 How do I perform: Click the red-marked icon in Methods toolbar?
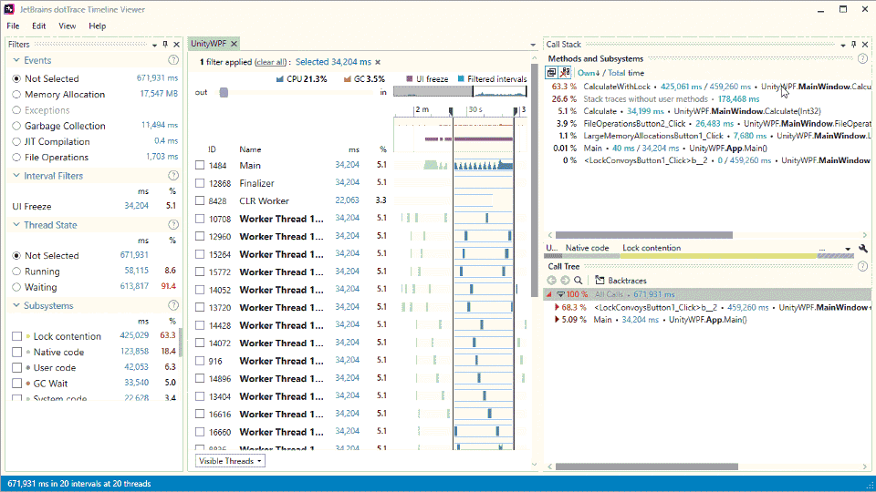[565, 73]
